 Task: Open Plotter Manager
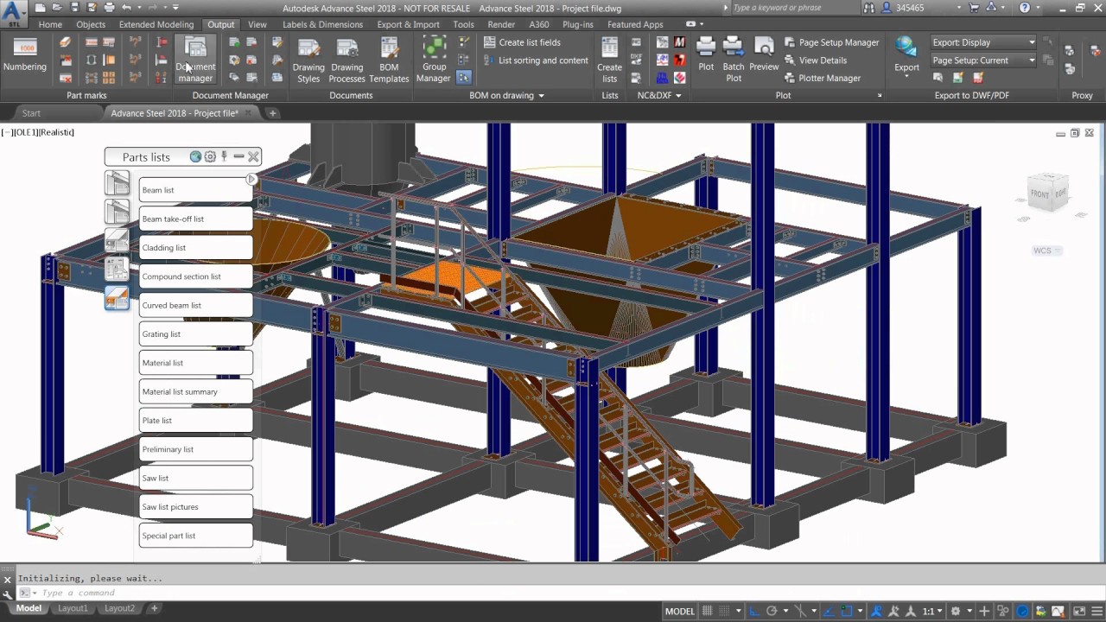coord(829,78)
